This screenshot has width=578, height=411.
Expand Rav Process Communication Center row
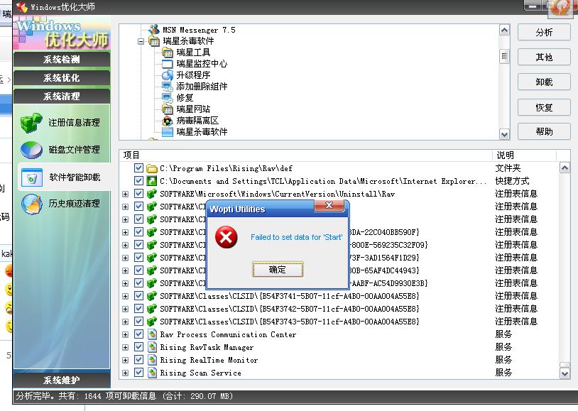pyautogui.click(x=126, y=335)
